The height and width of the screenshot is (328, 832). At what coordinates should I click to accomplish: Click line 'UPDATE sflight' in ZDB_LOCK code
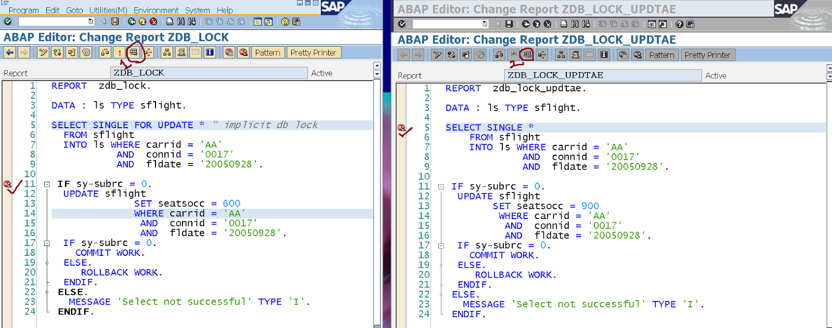(105, 194)
